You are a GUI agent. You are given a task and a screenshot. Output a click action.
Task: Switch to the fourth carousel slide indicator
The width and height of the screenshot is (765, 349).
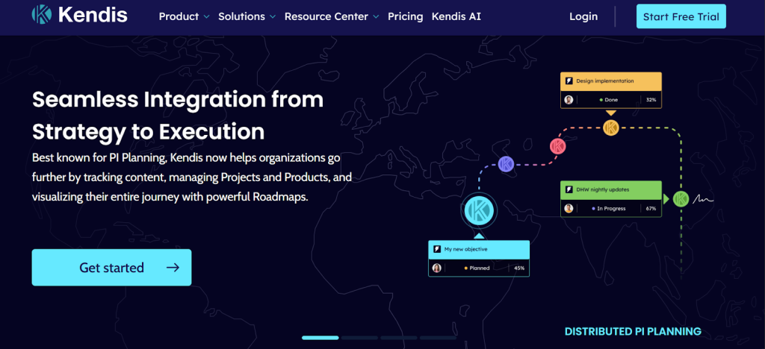[439, 338]
